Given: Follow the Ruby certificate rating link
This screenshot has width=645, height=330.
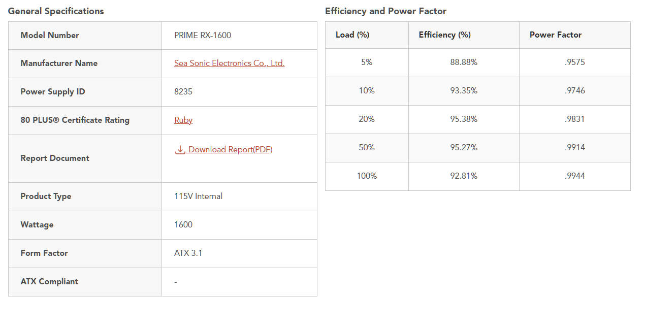Looking at the screenshot, I should tap(183, 120).
